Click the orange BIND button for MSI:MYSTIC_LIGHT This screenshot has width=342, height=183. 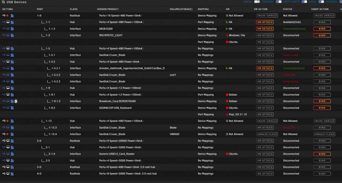coord(322,35)
